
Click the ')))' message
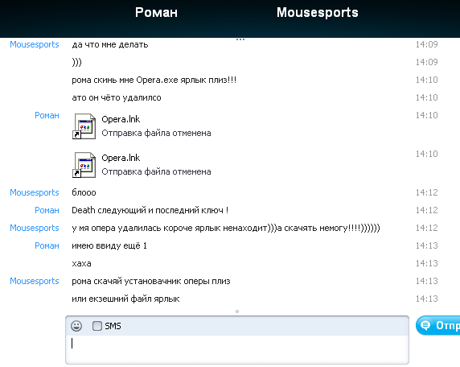(x=77, y=62)
